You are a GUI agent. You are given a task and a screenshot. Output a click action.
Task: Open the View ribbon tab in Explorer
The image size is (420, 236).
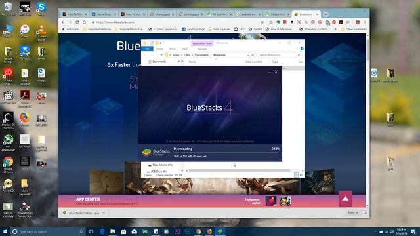184,49
